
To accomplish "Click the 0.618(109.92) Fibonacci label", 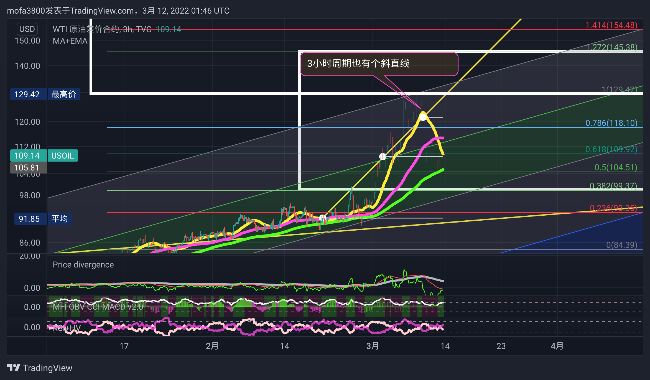I will pos(611,149).
